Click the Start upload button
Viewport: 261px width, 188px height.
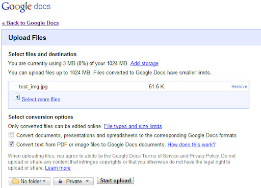115,180
